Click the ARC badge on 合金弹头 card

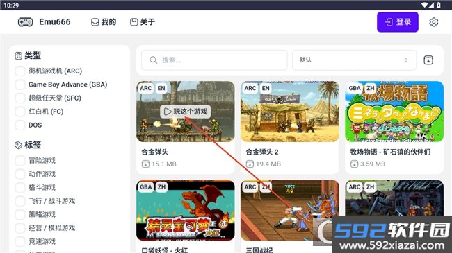pos(145,88)
